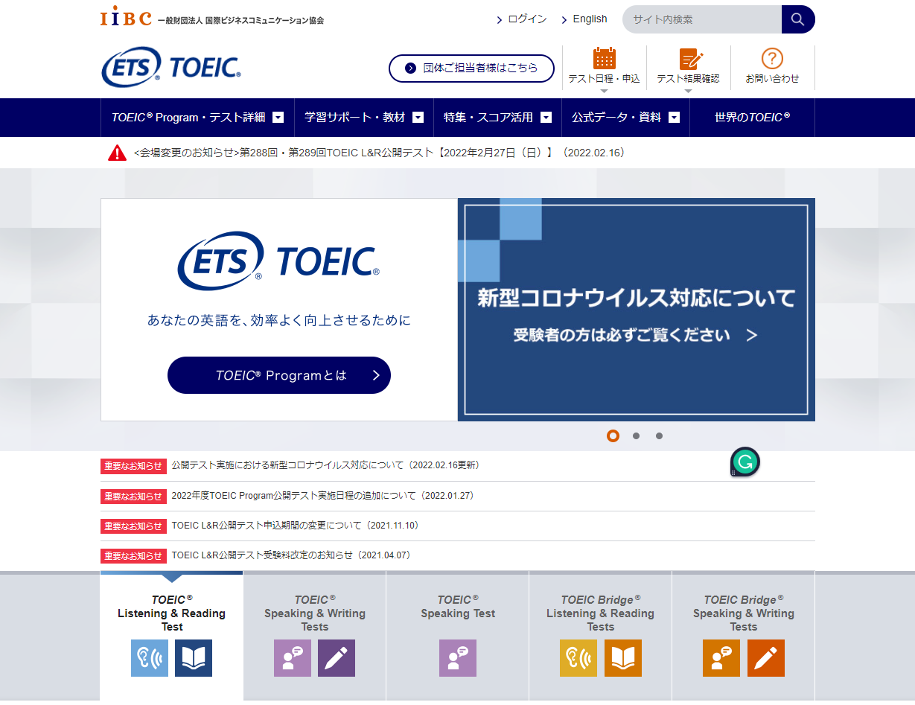Open the test schedule calendar icon
915x705 pixels.
[x=605, y=58]
